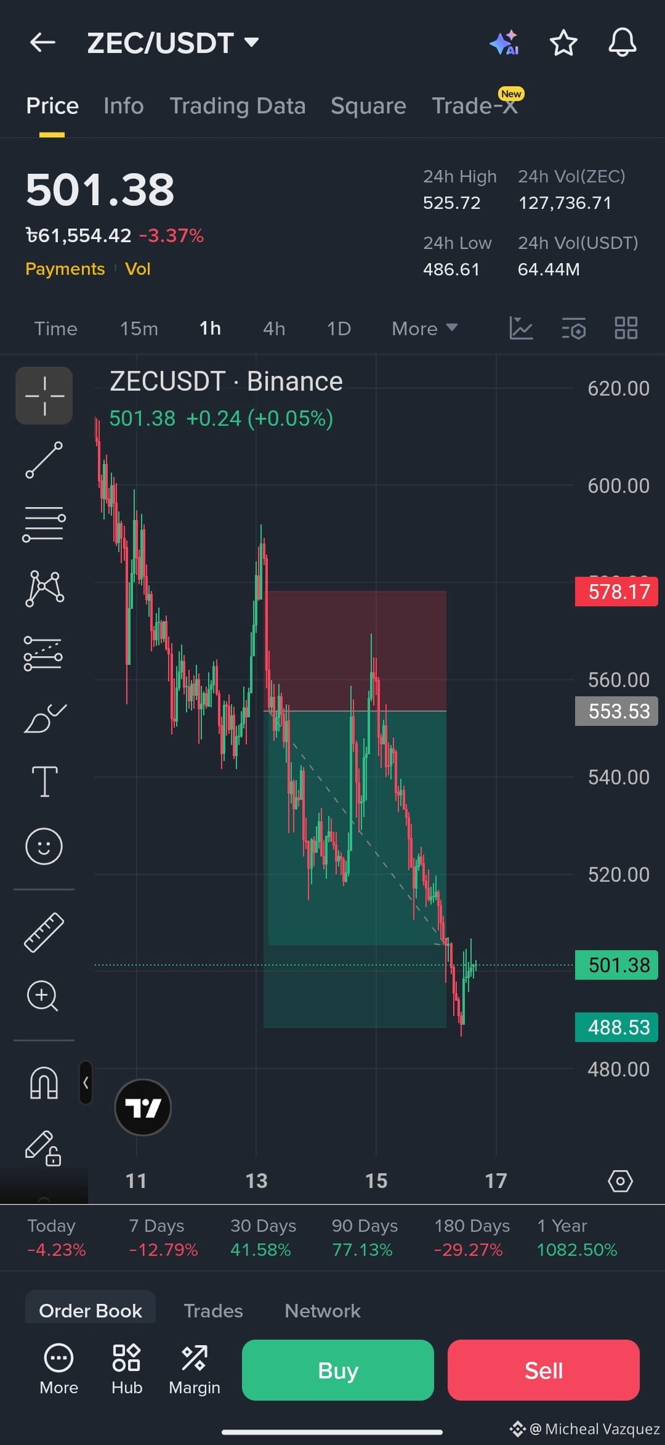Switch to the Info tab
Image resolution: width=665 pixels, height=1445 pixels.
(x=124, y=106)
